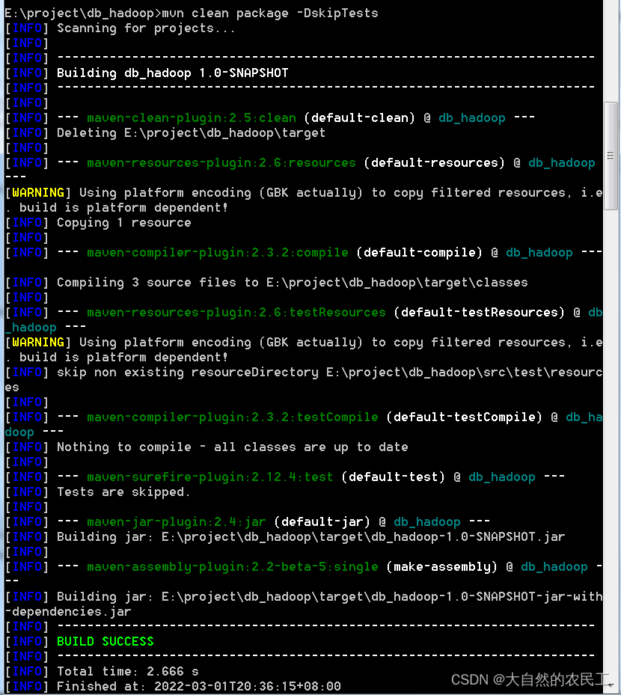Screen dimensions: 621x695
Task: Click 'maven-clean-plugin:2.5:clean' text
Action: (192, 118)
